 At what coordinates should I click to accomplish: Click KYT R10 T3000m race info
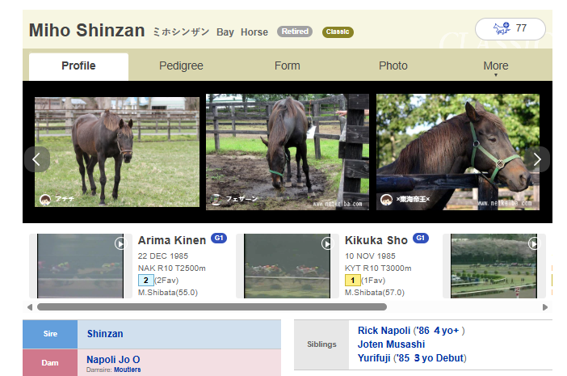[x=378, y=268]
